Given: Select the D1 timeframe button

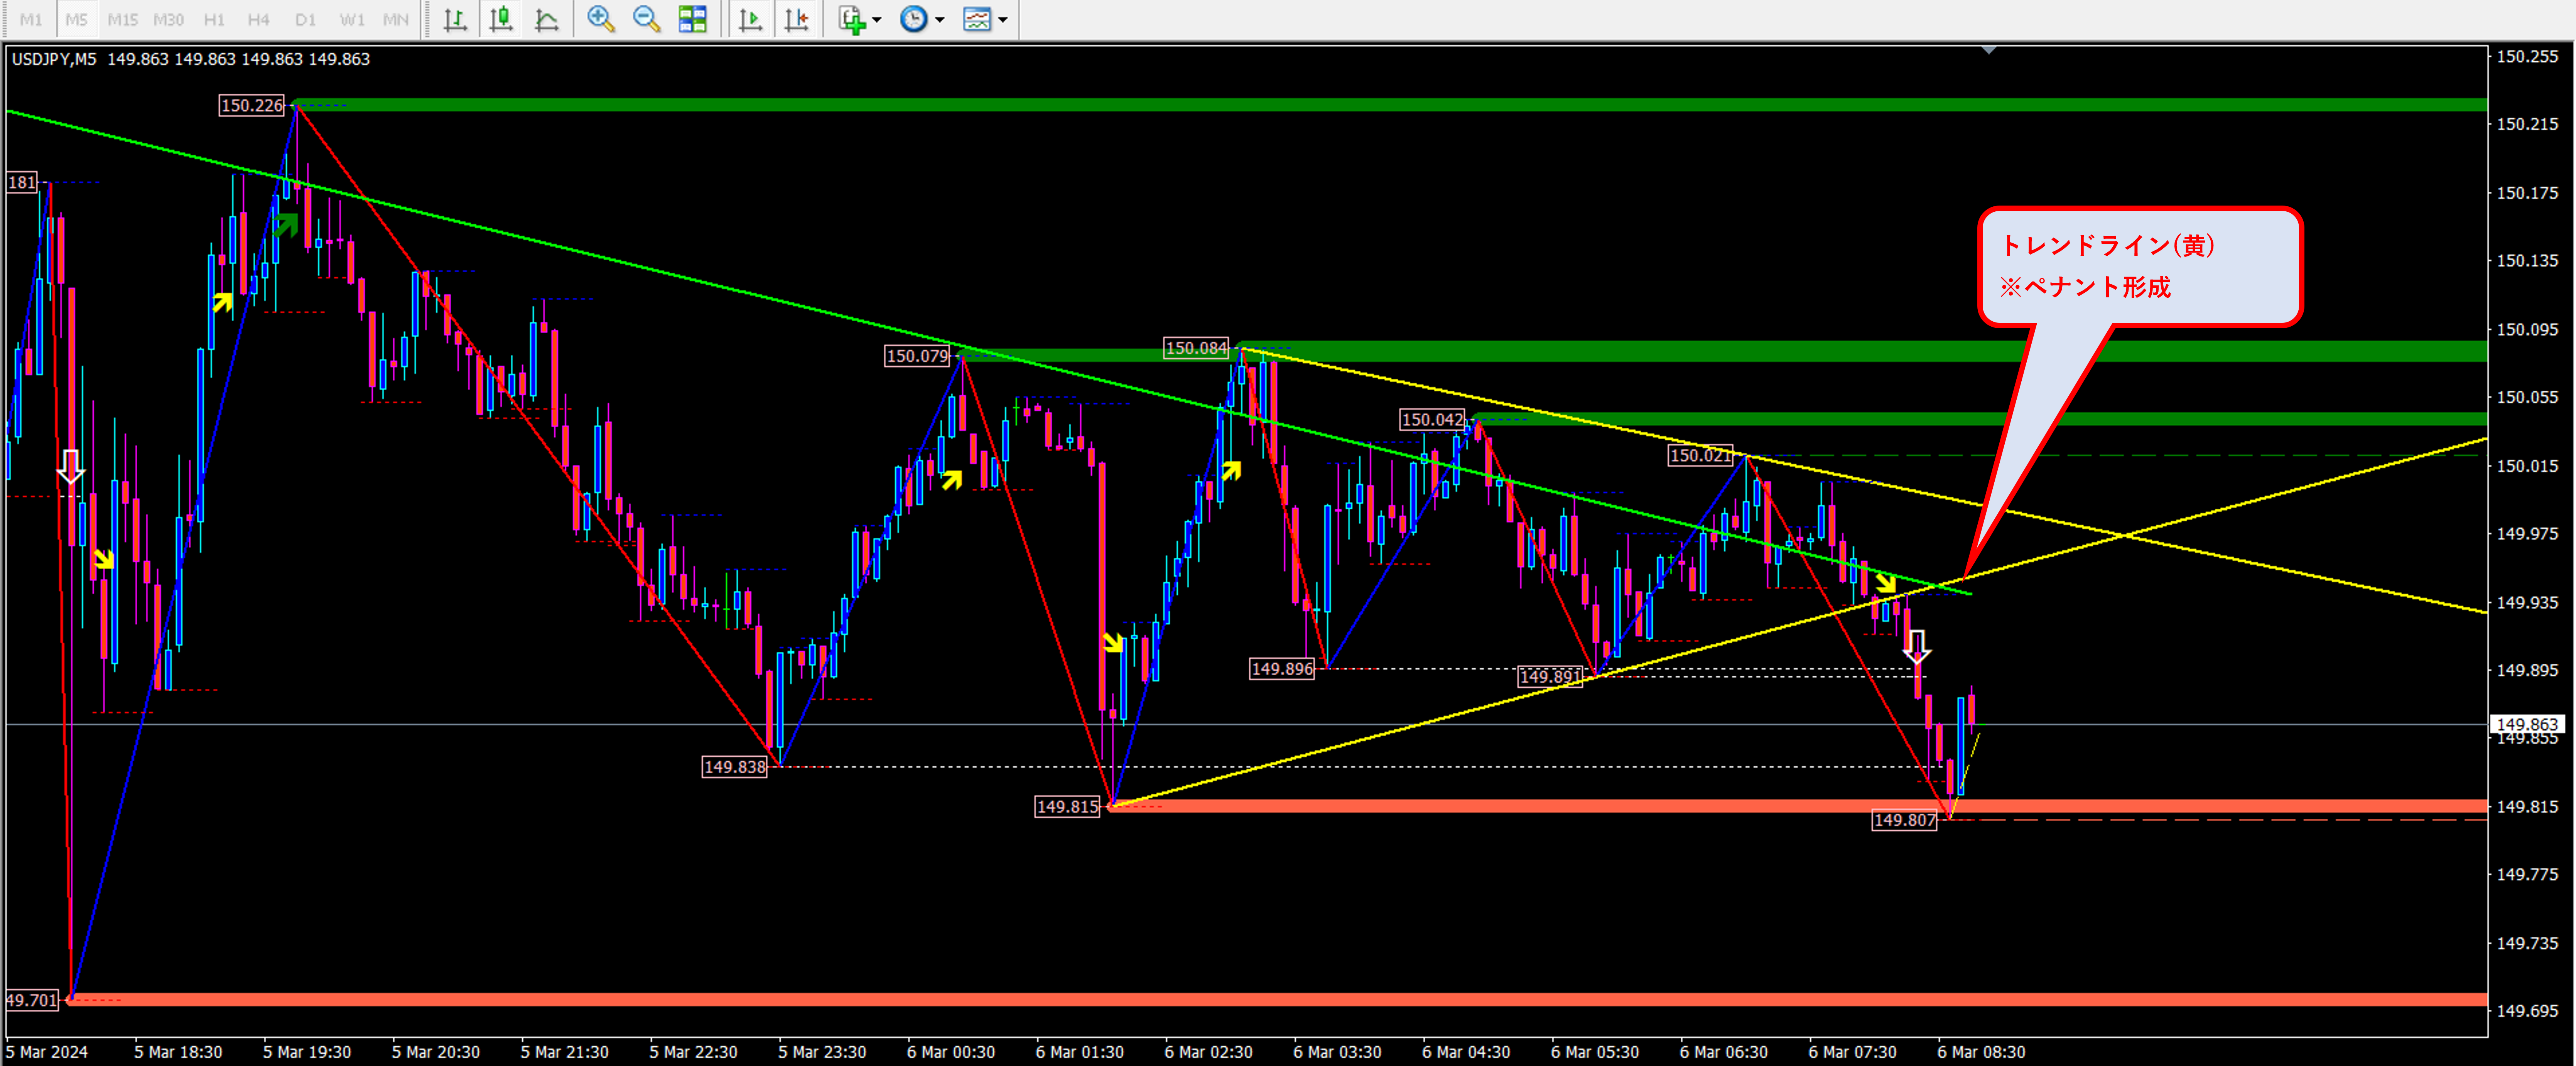Looking at the screenshot, I should pos(305,19).
